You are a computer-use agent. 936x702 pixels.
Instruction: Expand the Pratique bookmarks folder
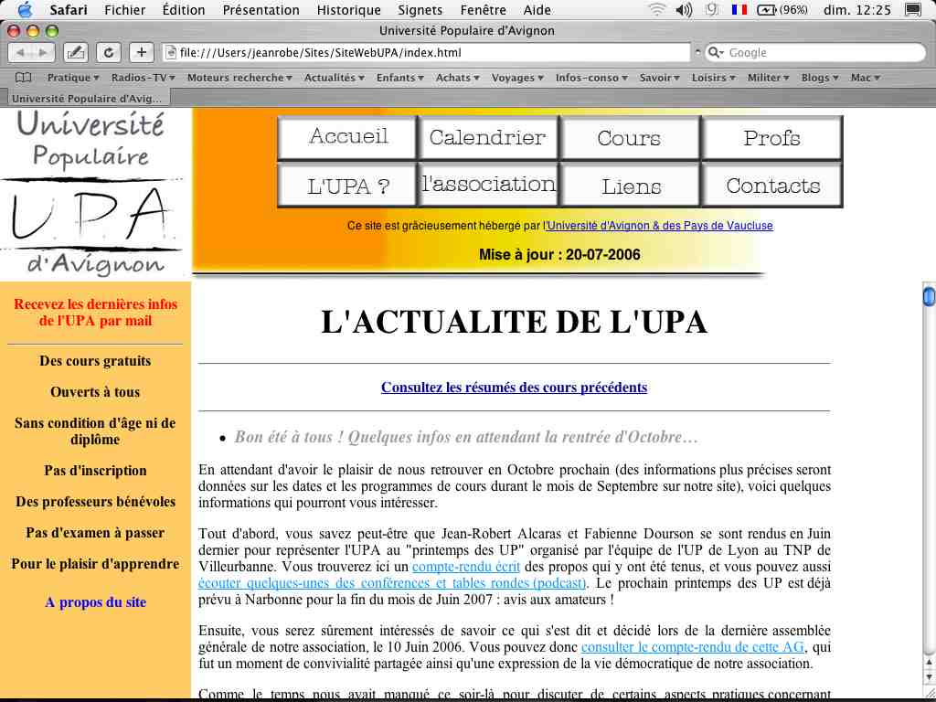click(73, 78)
